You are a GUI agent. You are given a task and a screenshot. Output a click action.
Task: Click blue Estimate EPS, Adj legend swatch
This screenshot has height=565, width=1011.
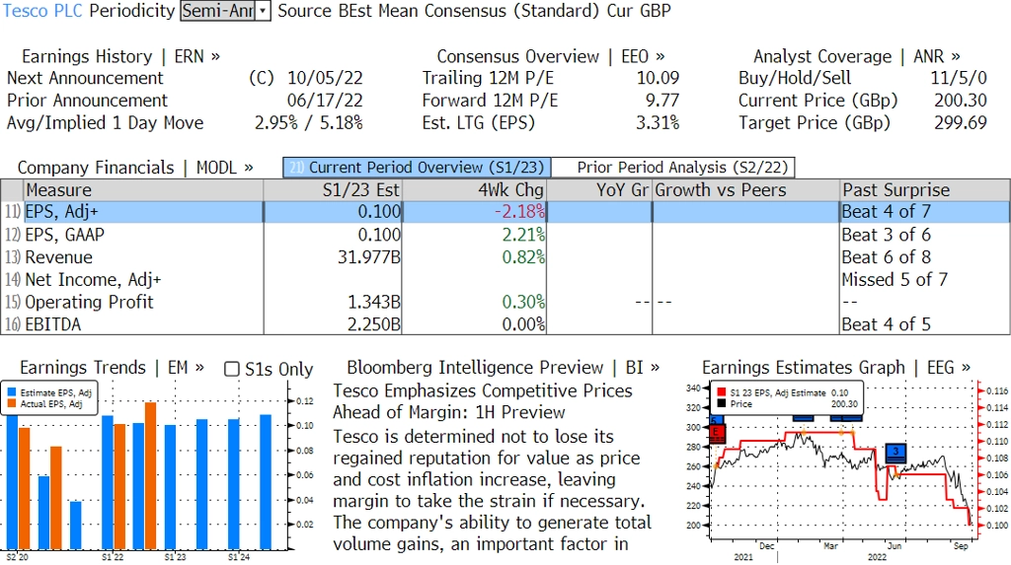12,392
